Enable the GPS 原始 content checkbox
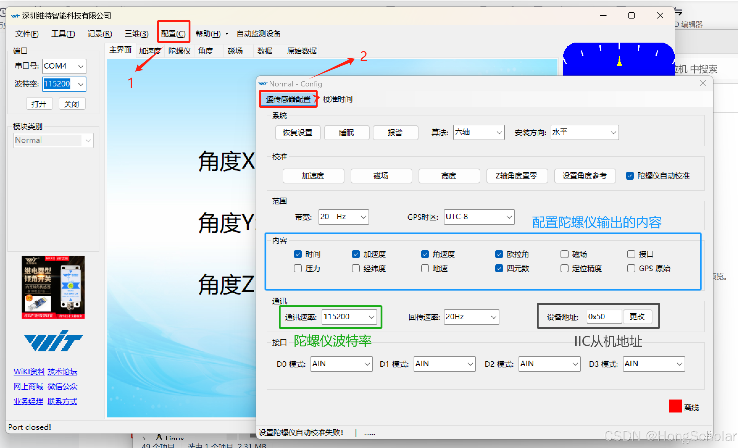 click(x=631, y=268)
